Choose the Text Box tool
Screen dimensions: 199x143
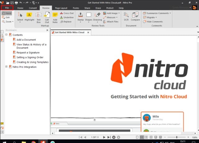tap(38, 18)
